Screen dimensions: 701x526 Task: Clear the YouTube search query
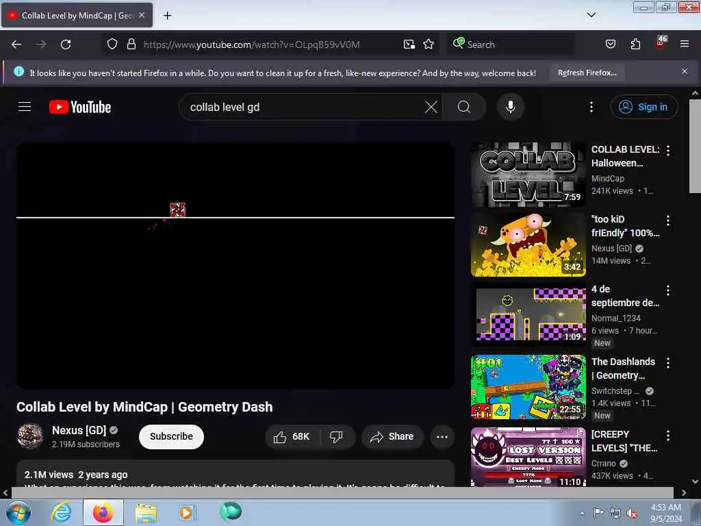point(431,107)
